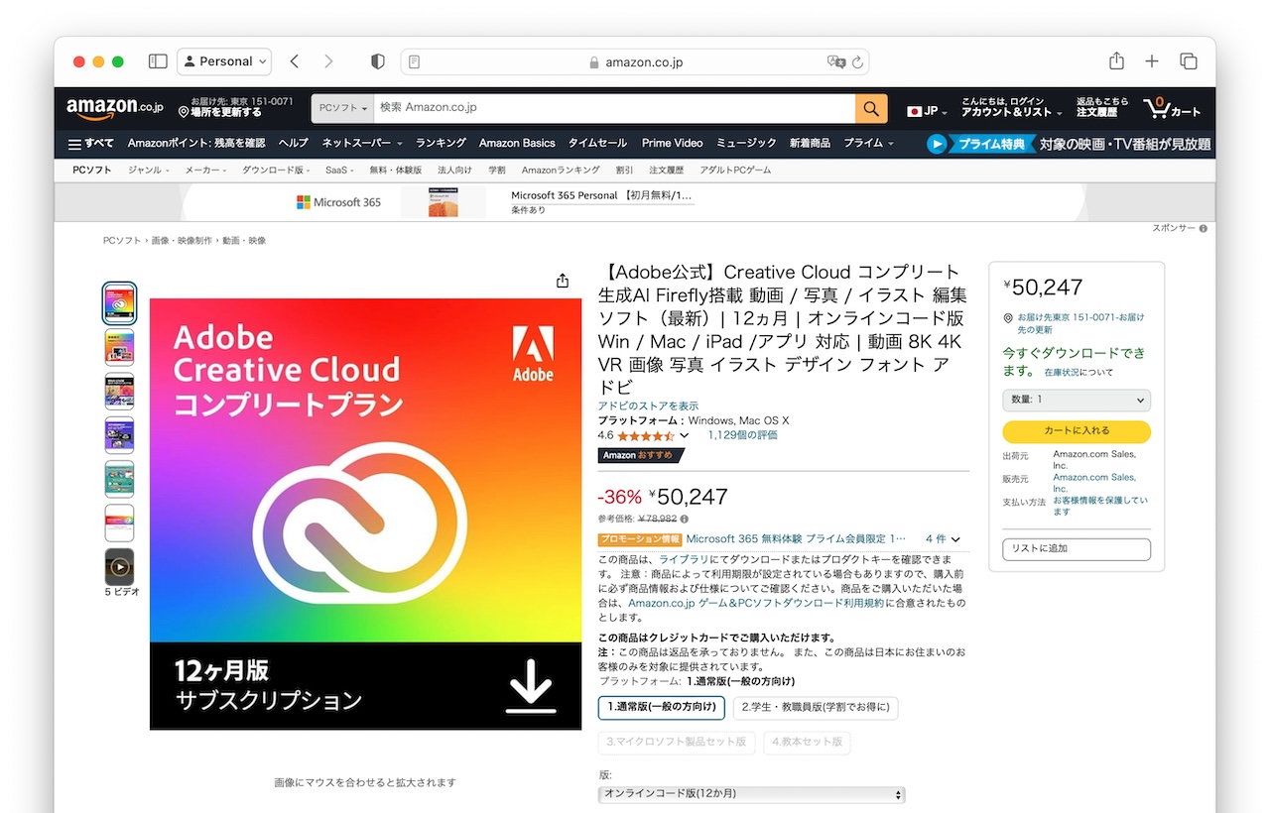Click the Microsoft 365 ad logo
1270x813 pixels.
(x=338, y=202)
